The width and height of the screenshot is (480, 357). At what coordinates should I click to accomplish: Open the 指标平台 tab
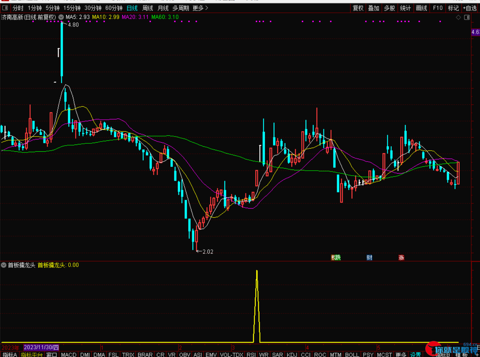point(32,354)
